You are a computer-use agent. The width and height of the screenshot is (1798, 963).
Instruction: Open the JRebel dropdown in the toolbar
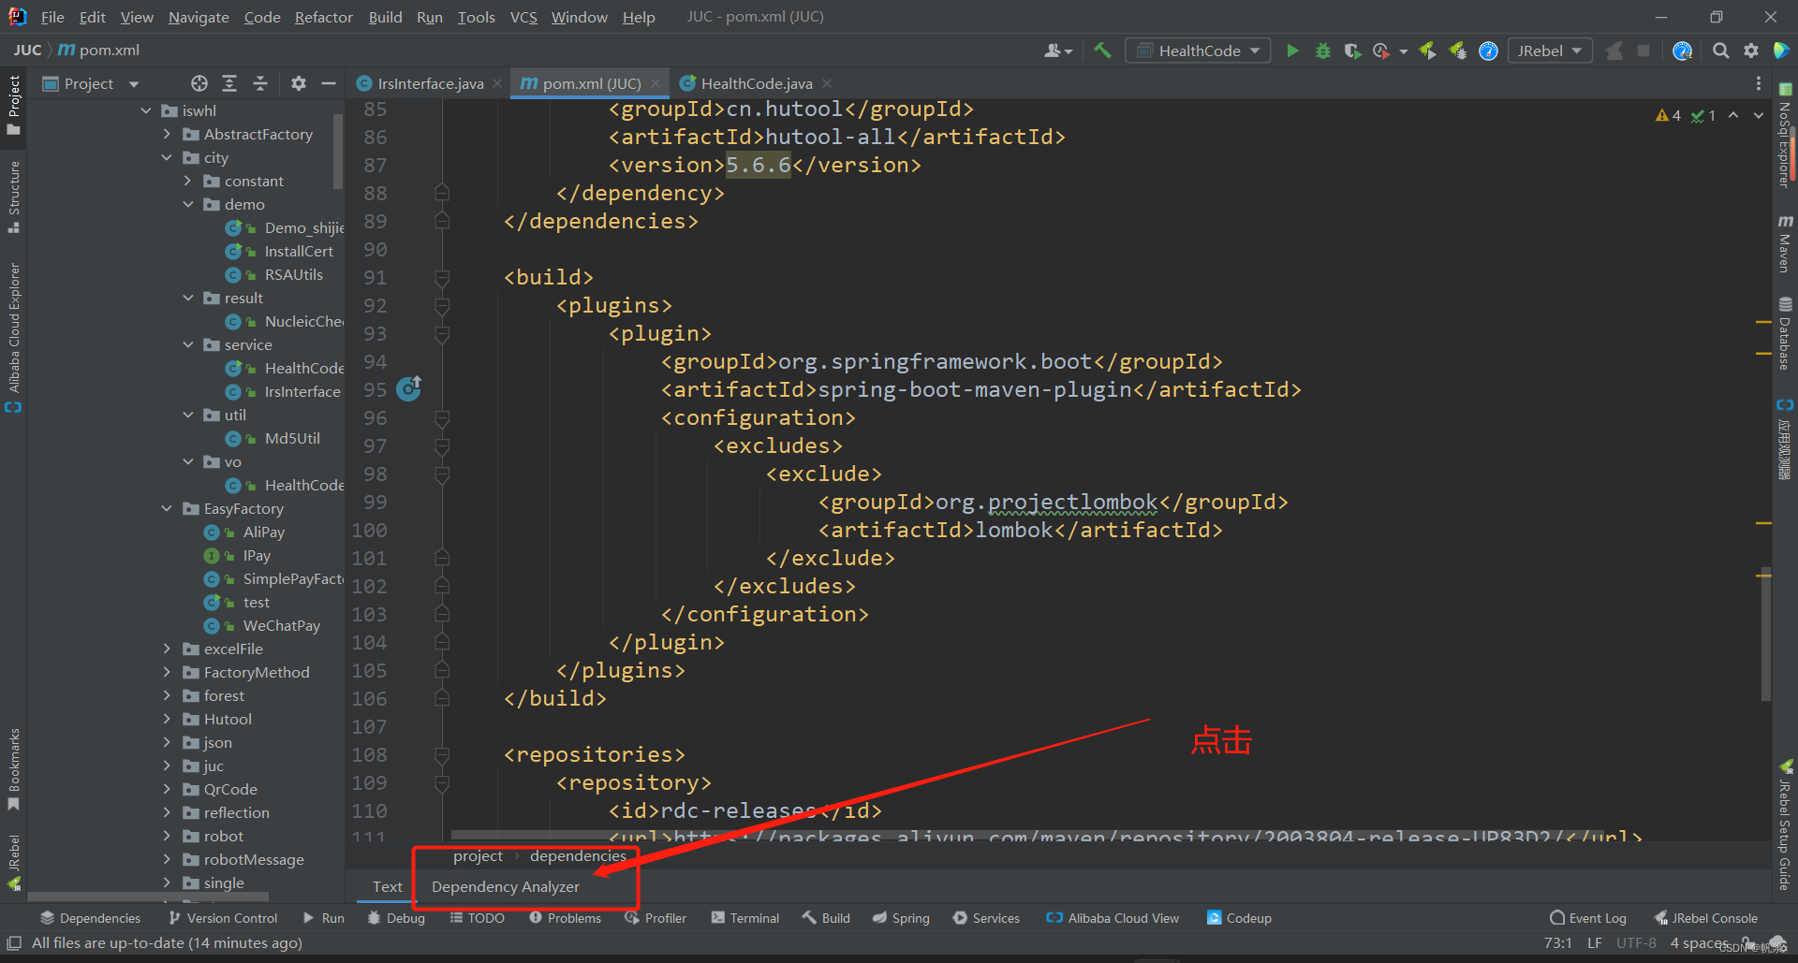[x=1550, y=51]
